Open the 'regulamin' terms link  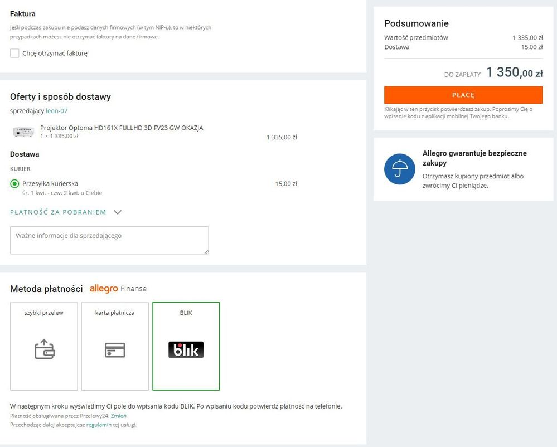click(99, 425)
